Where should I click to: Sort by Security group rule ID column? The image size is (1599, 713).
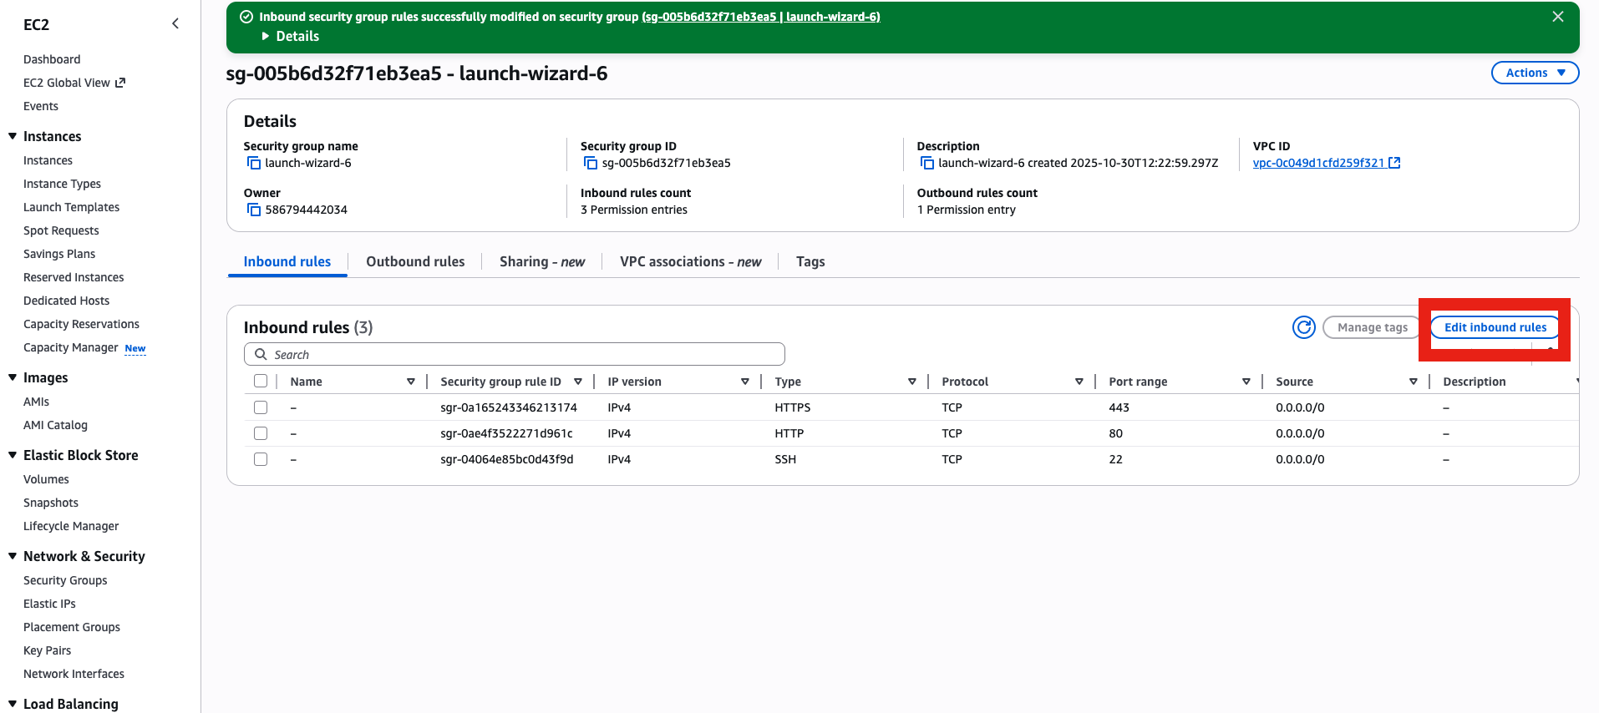[x=578, y=382]
